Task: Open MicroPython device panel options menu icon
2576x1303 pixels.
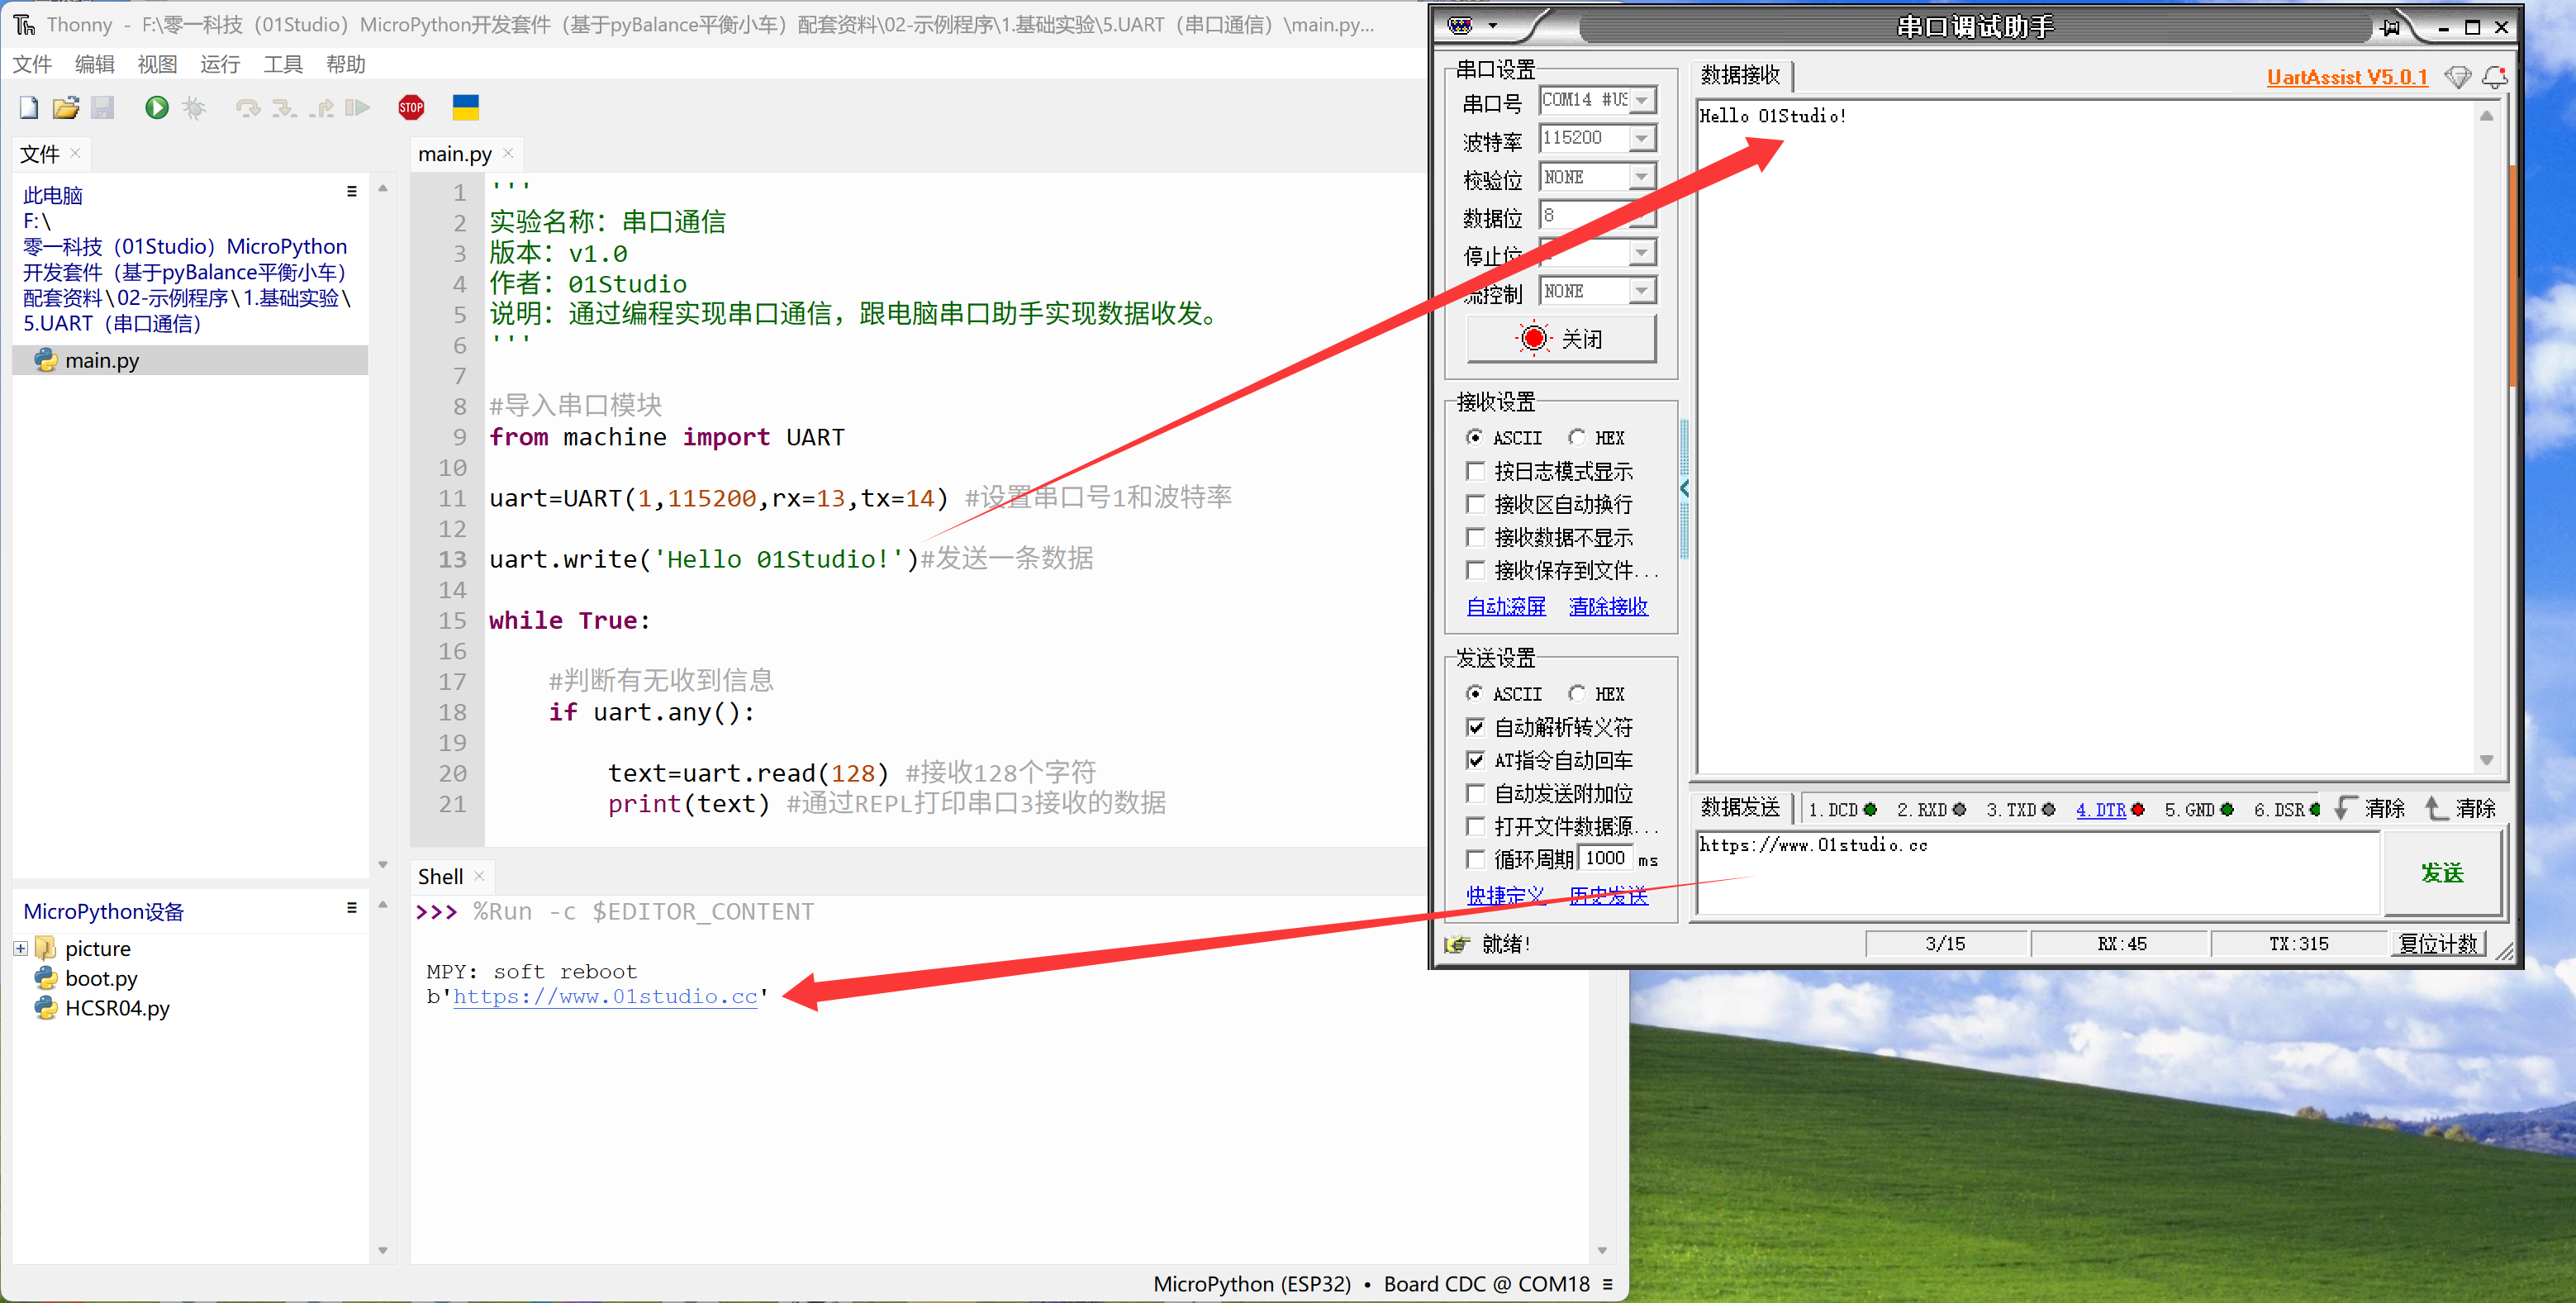Action: click(x=352, y=907)
